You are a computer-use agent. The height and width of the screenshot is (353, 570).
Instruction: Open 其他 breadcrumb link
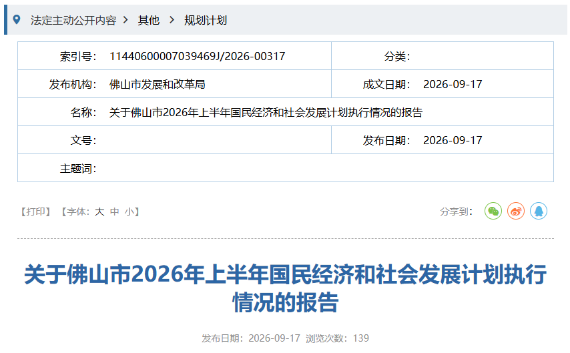(149, 21)
